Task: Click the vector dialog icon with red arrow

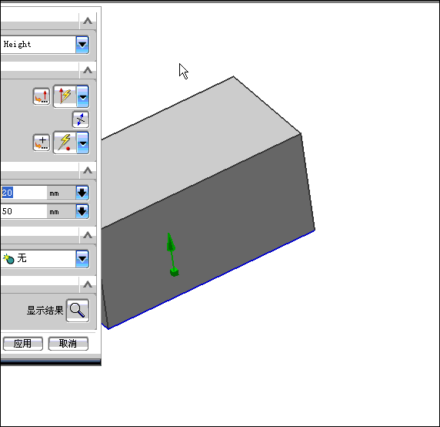Action: point(42,96)
